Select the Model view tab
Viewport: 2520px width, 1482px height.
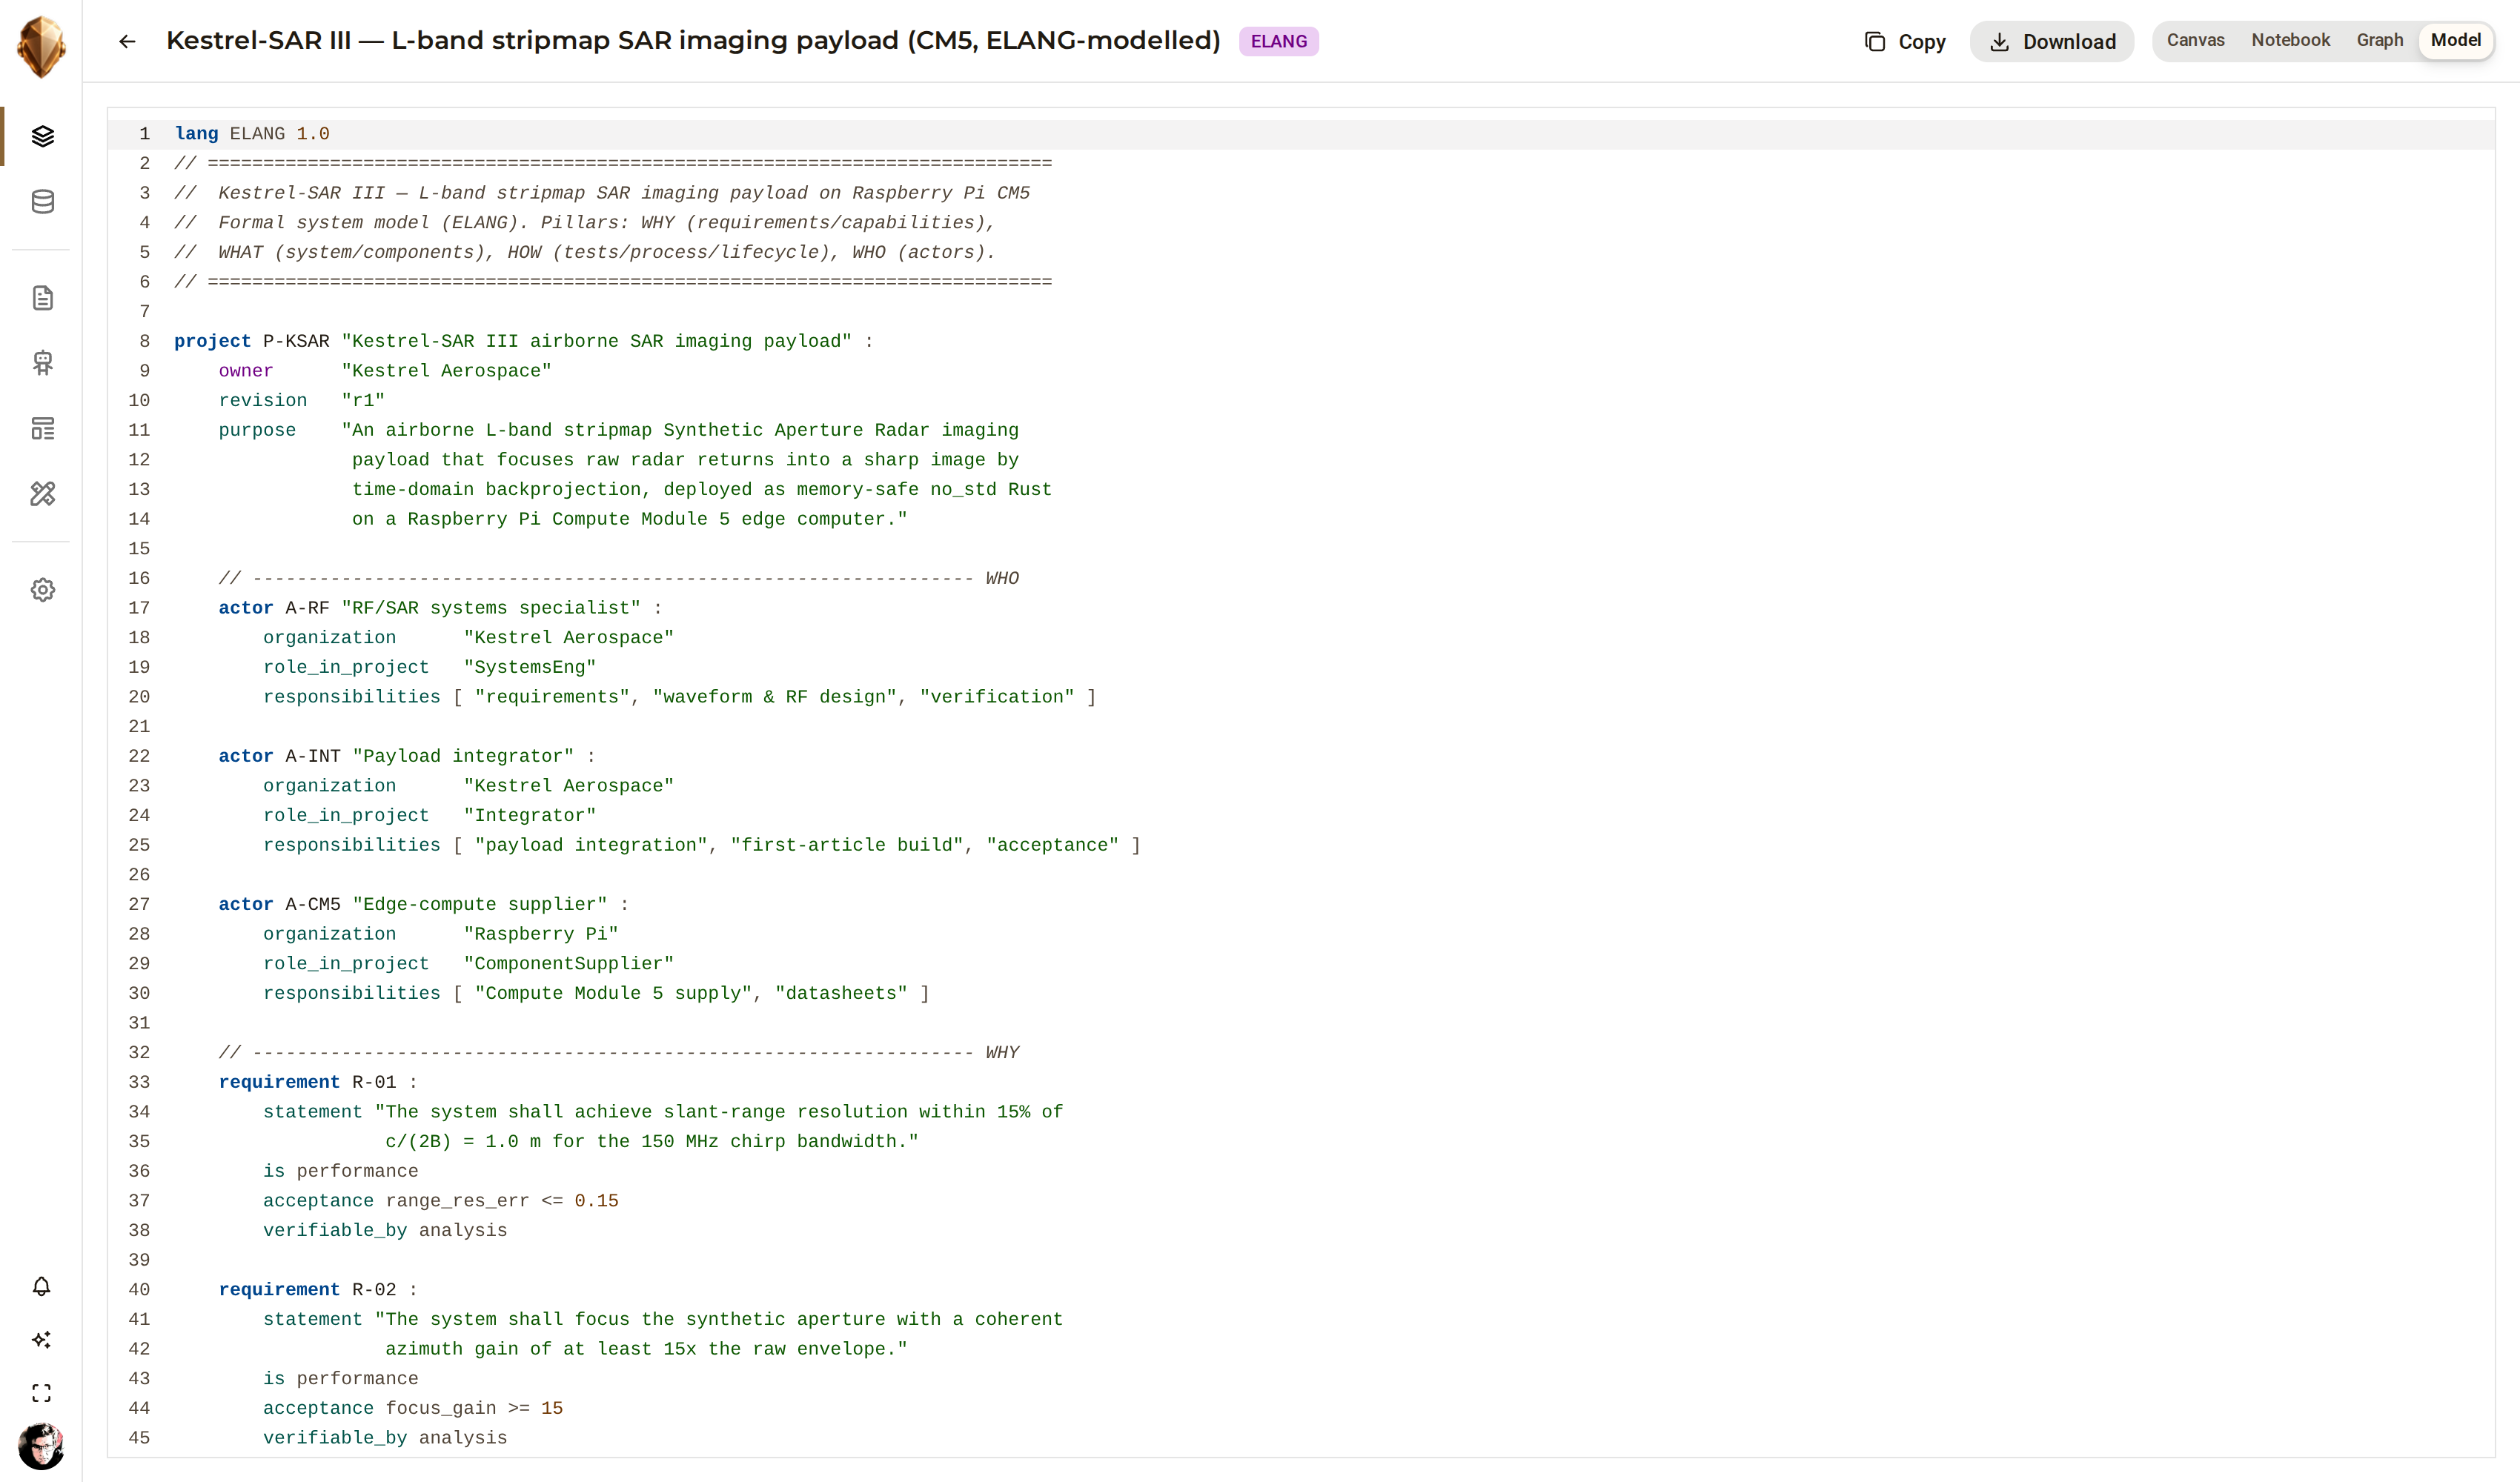coord(2455,40)
